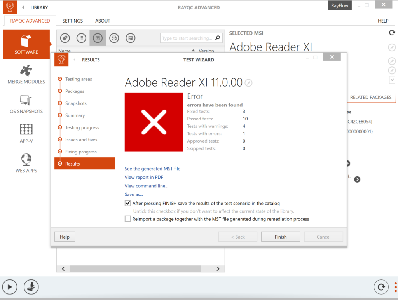398x300 pixels.
Task: Click the Save as link
Action: coord(134,194)
